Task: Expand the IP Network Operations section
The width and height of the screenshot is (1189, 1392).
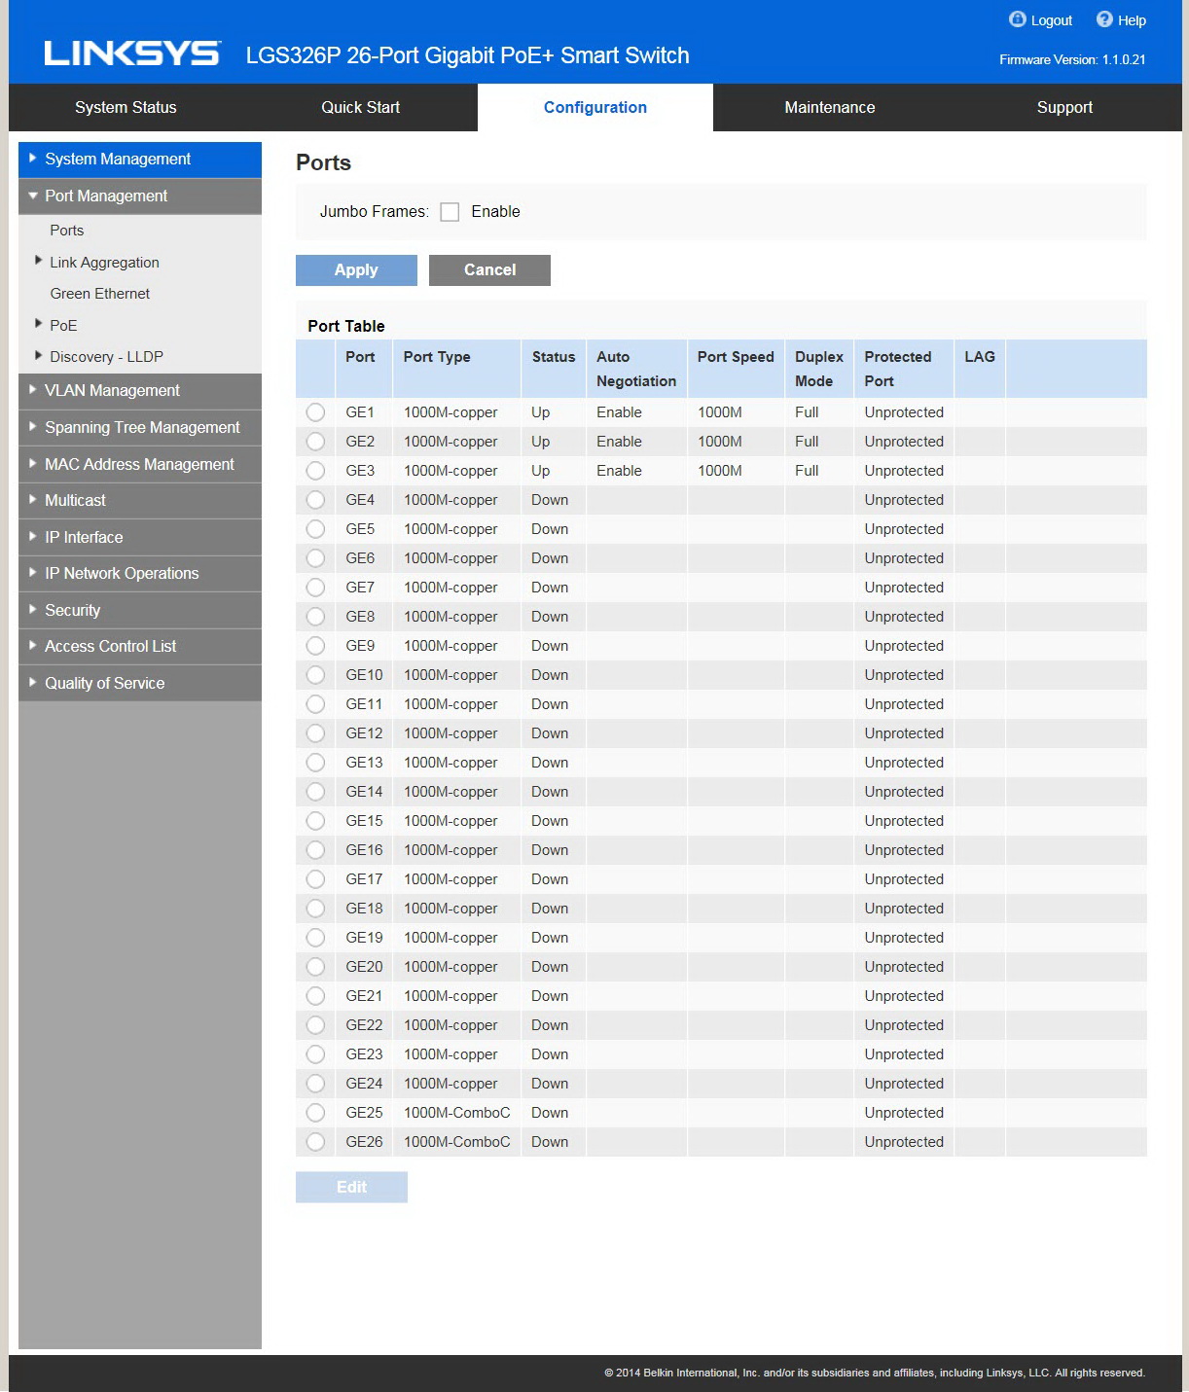Action: coord(140,574)
